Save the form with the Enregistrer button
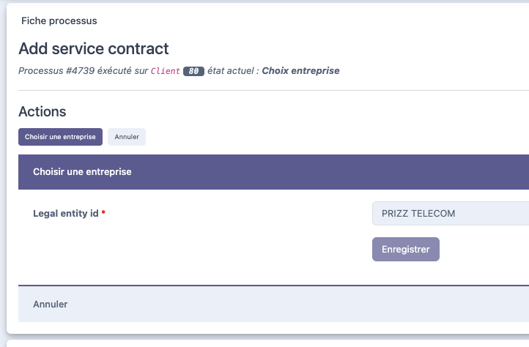The width and height of the screenshot is (529, 347). coord(405,249)
